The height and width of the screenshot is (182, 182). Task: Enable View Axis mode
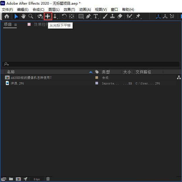click(172, 16)
